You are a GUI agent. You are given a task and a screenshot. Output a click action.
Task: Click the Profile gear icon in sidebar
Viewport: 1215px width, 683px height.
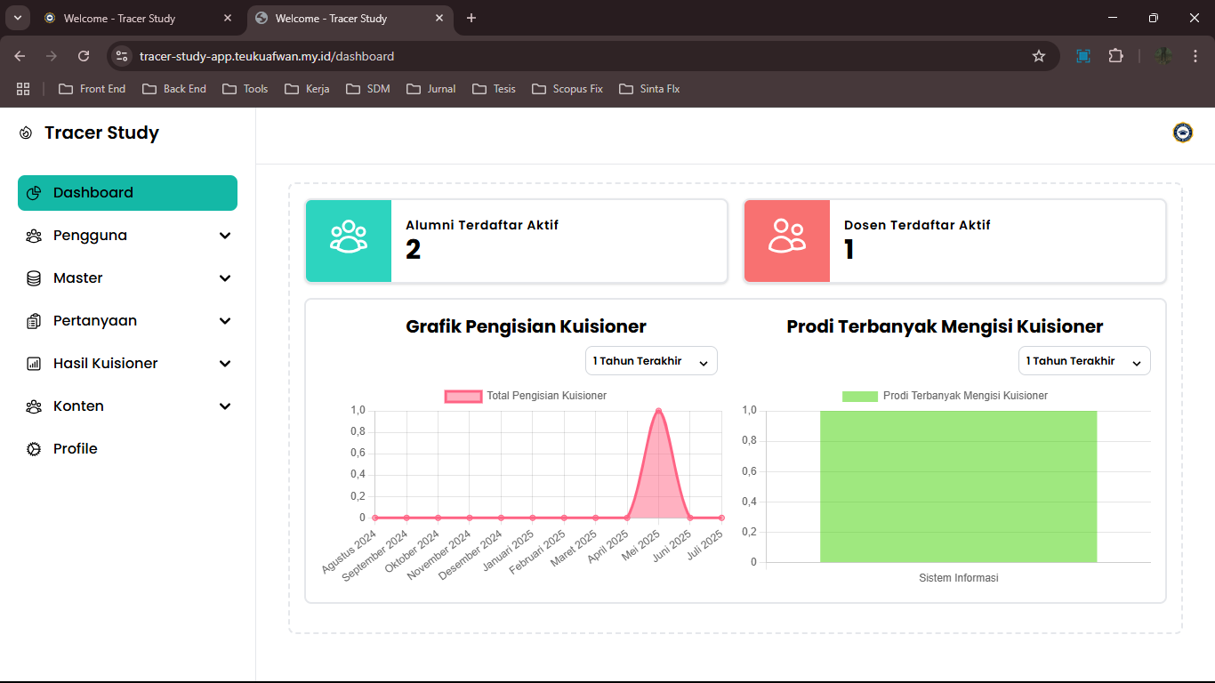[x=34, y=449]
